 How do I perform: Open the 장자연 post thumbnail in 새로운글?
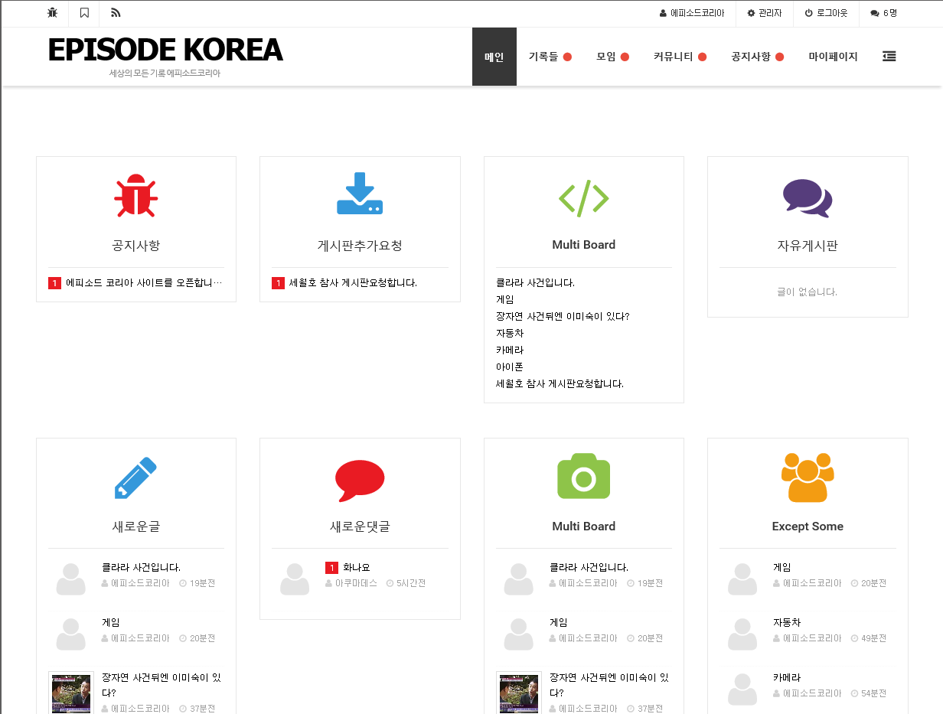[71, 693]
